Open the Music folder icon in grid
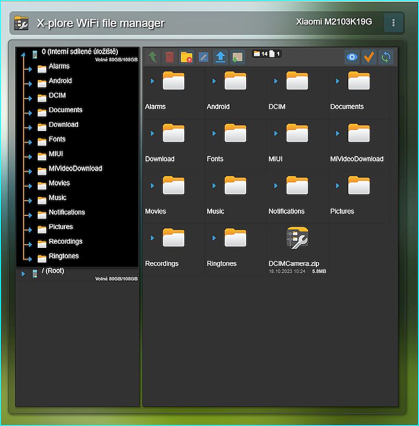Image resolution: width=419 pixels, height=426 pixels. 235,185
